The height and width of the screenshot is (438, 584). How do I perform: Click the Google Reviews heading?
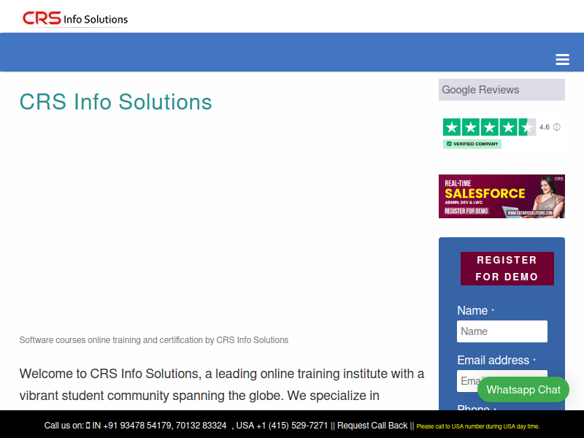point(502,90)
